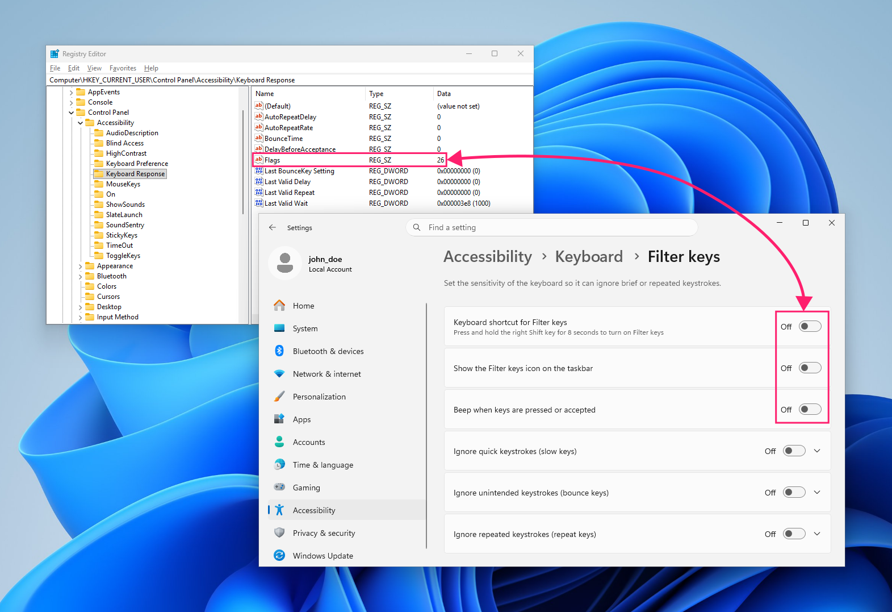Image resolution: width=892 pixels, height=612 pixels.
Task: Click the Registry Editor address path bar
Action: (290, 80)
